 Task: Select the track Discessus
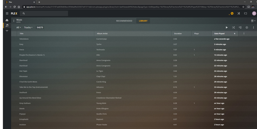[23, 76]
